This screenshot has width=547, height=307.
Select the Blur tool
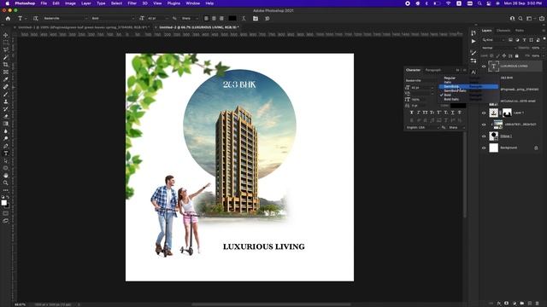[6, 131]
